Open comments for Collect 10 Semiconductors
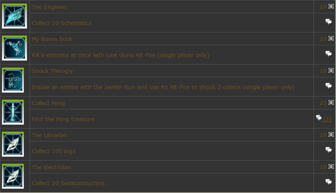Screen dimensions: 336x193 [328, 182]
